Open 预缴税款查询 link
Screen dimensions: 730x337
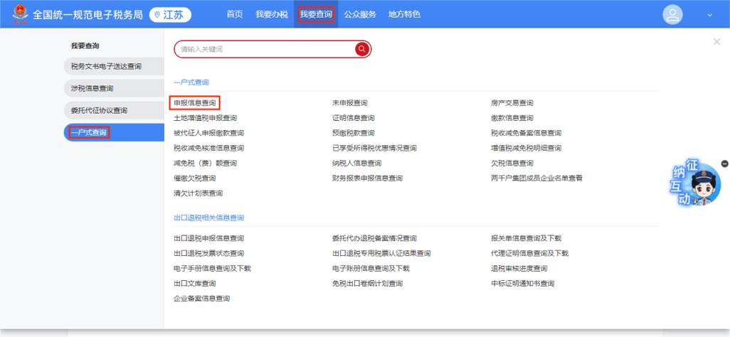(354, 133)
